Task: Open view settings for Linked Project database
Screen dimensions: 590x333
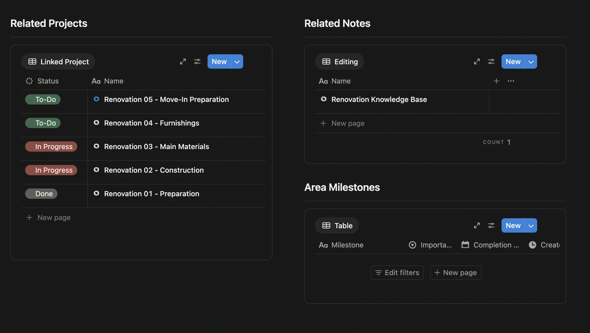Action: 197,61
